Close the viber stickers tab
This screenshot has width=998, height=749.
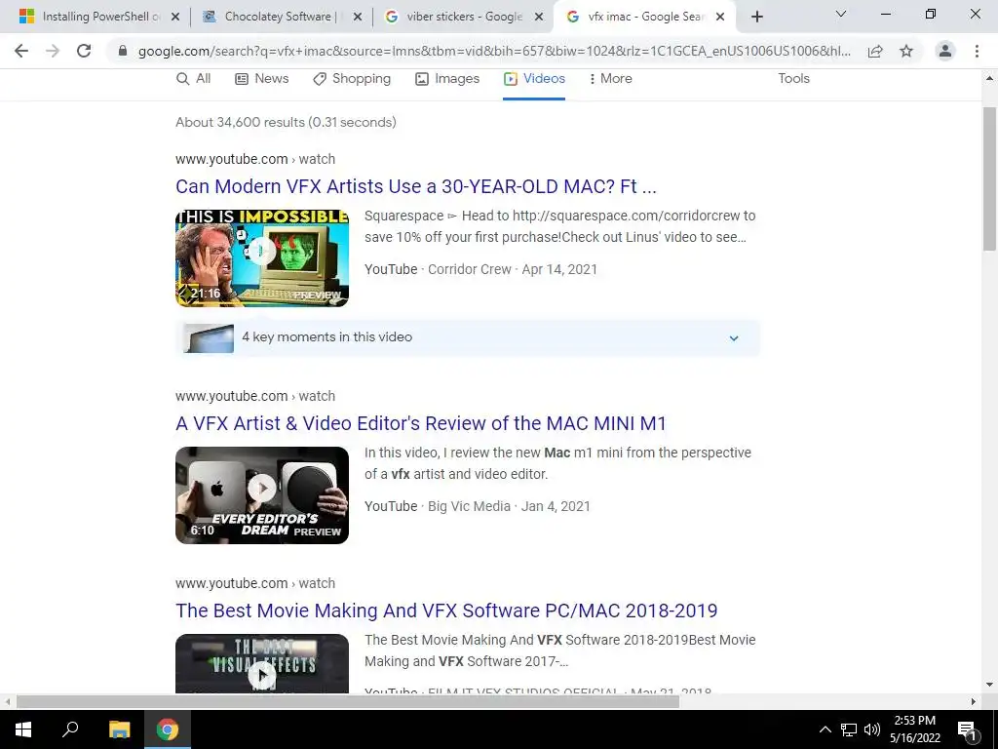tap(539, 17)
